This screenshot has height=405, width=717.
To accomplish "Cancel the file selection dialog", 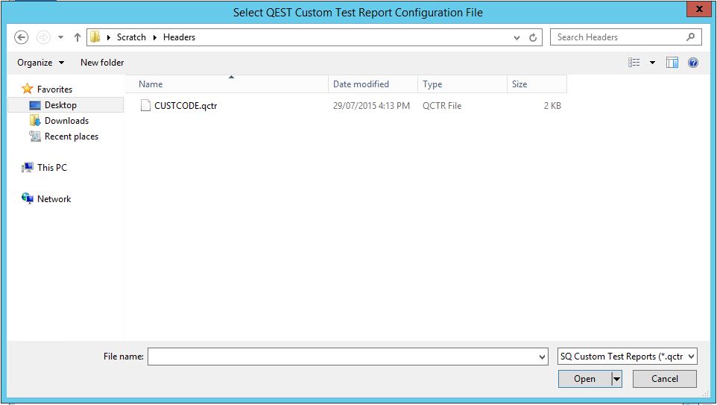I will tap(664, 379).
